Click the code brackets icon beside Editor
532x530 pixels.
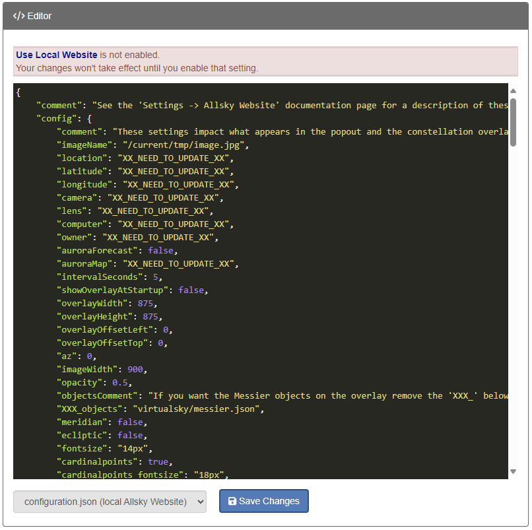pyautogui.click(x=18, y=16)
